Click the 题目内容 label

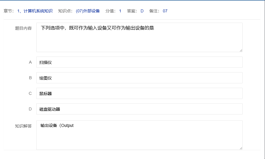tap(23, 28)
